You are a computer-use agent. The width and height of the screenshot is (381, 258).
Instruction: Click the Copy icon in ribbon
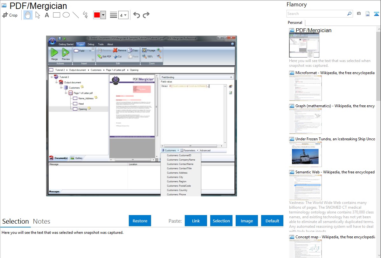pyautogui.click(x=130, y=50)
